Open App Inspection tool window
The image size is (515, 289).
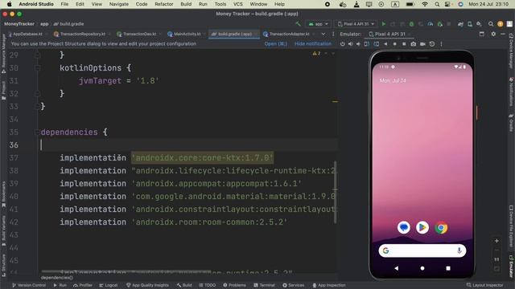click(x=329, y=285)
